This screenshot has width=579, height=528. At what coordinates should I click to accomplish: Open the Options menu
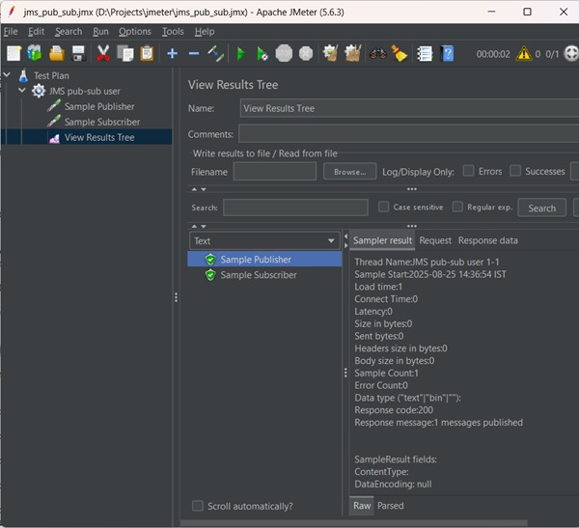pos(135,32)
